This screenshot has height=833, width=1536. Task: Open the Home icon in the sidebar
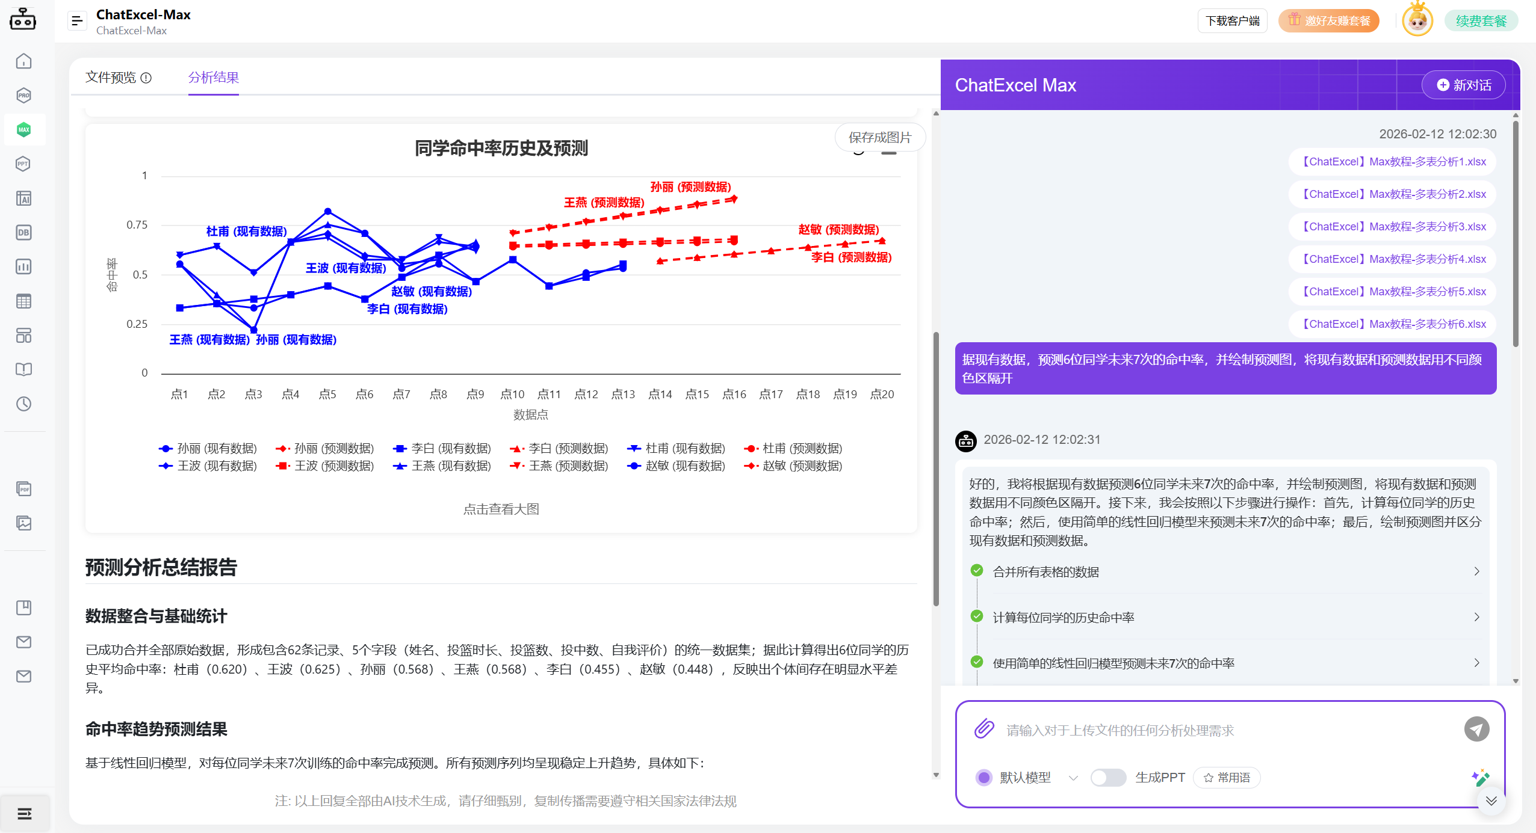point(23,60)
